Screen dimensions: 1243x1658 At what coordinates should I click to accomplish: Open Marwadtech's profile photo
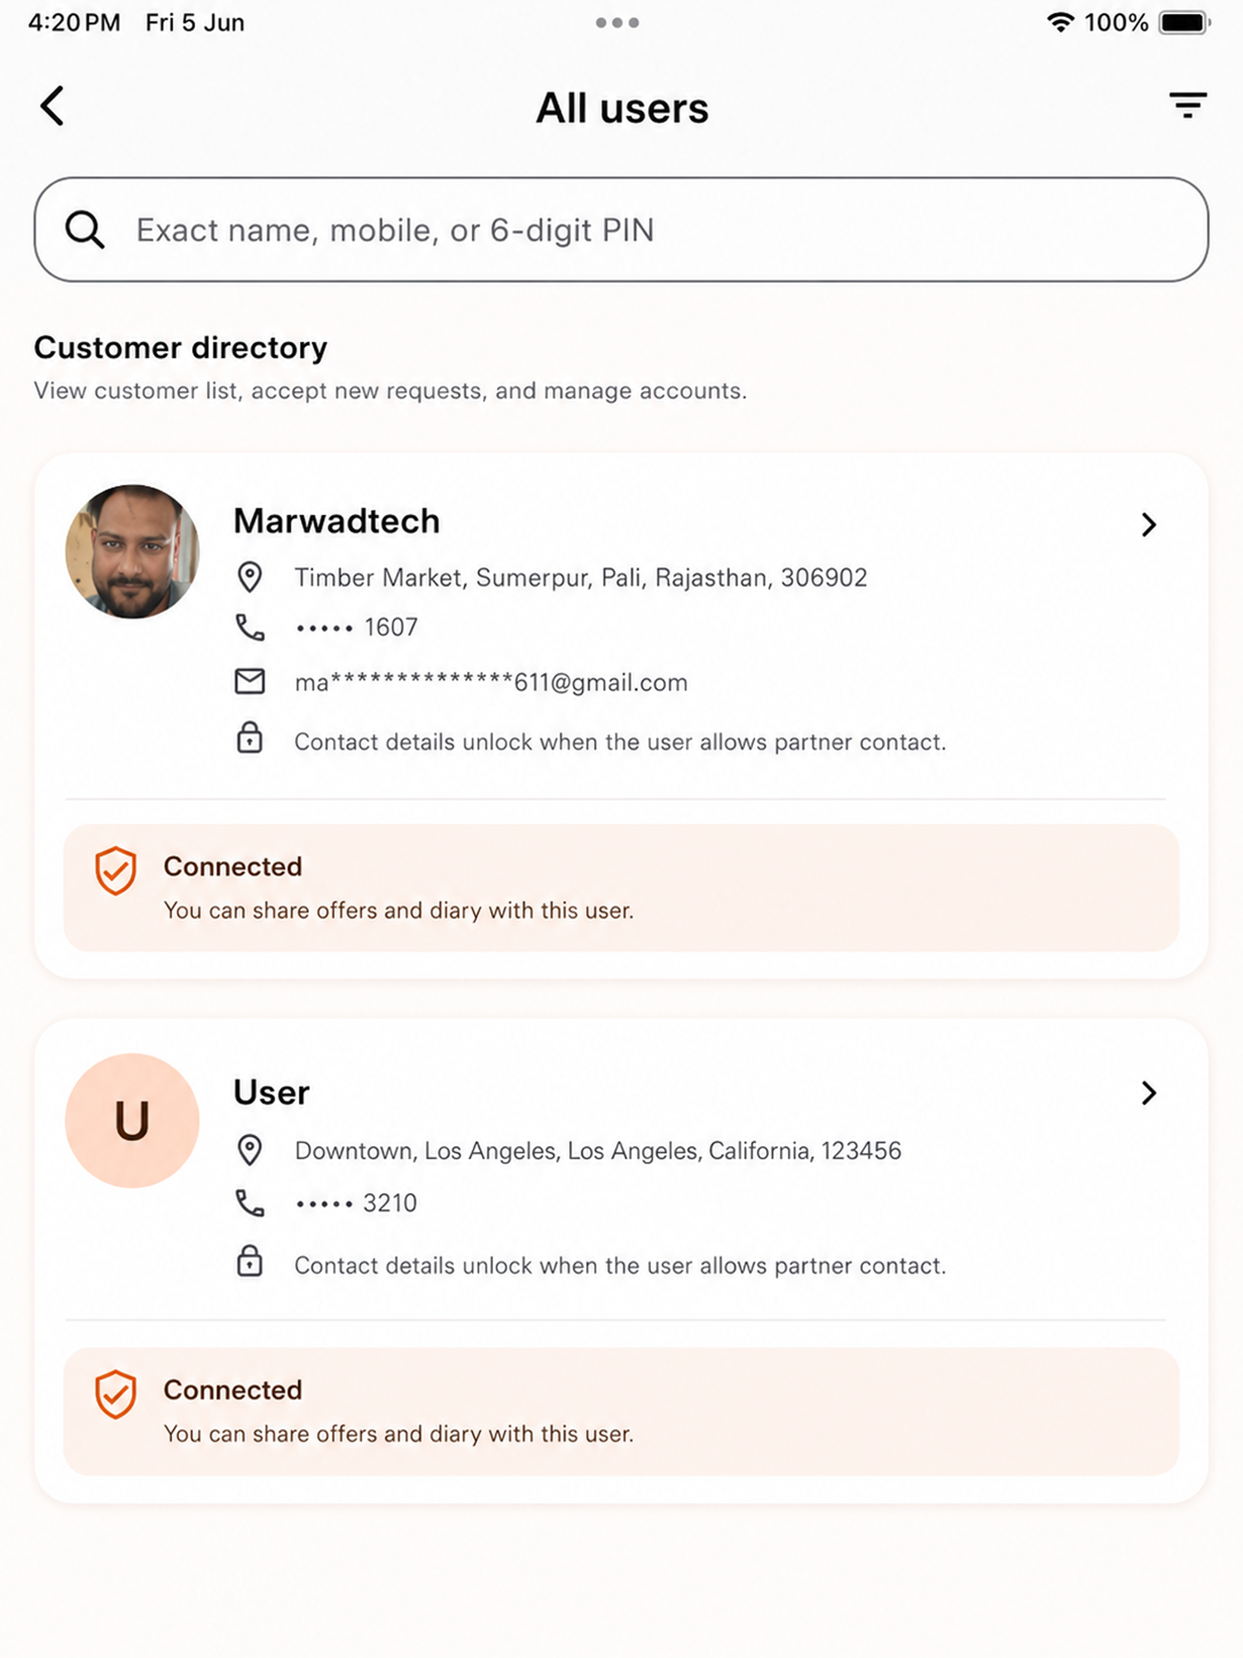[132, 552]
